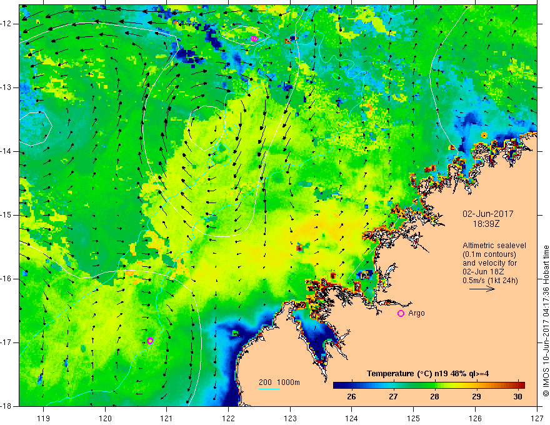Click the colorbar tick label '30'
The height and width of the screenshot is (425, 550).
tap(517, 397)
